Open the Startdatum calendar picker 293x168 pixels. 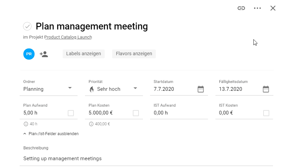tap(201, 89)
